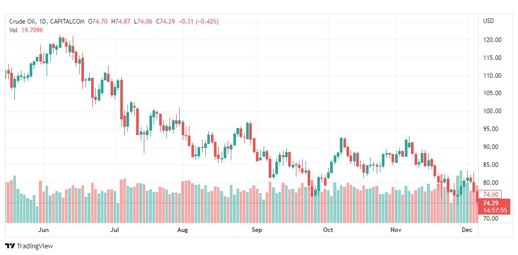518x255 pixels.
Task: Select the Dec label on time axis
Action: pyautogui.click(x=467, y=230)
